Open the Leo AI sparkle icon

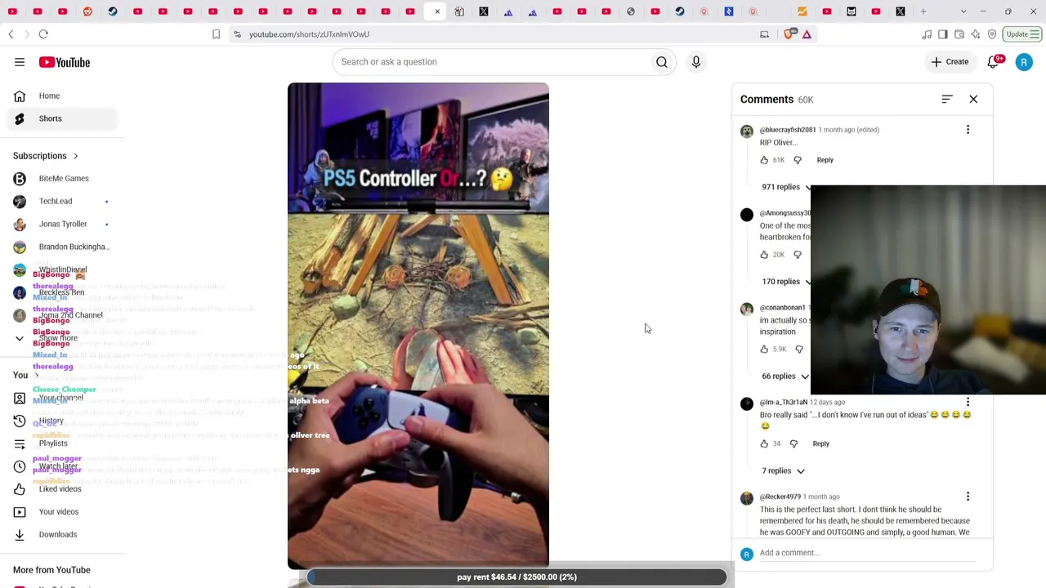(x=976, y=34)
